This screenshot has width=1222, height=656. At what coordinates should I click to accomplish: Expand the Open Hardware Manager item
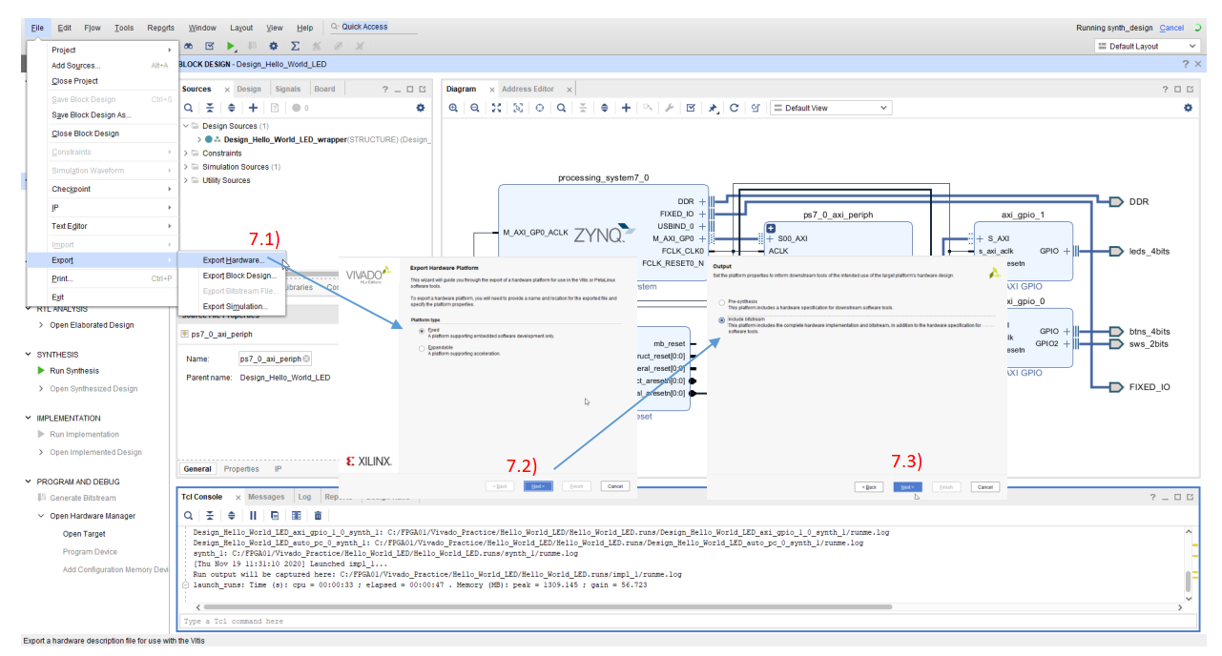41,516
